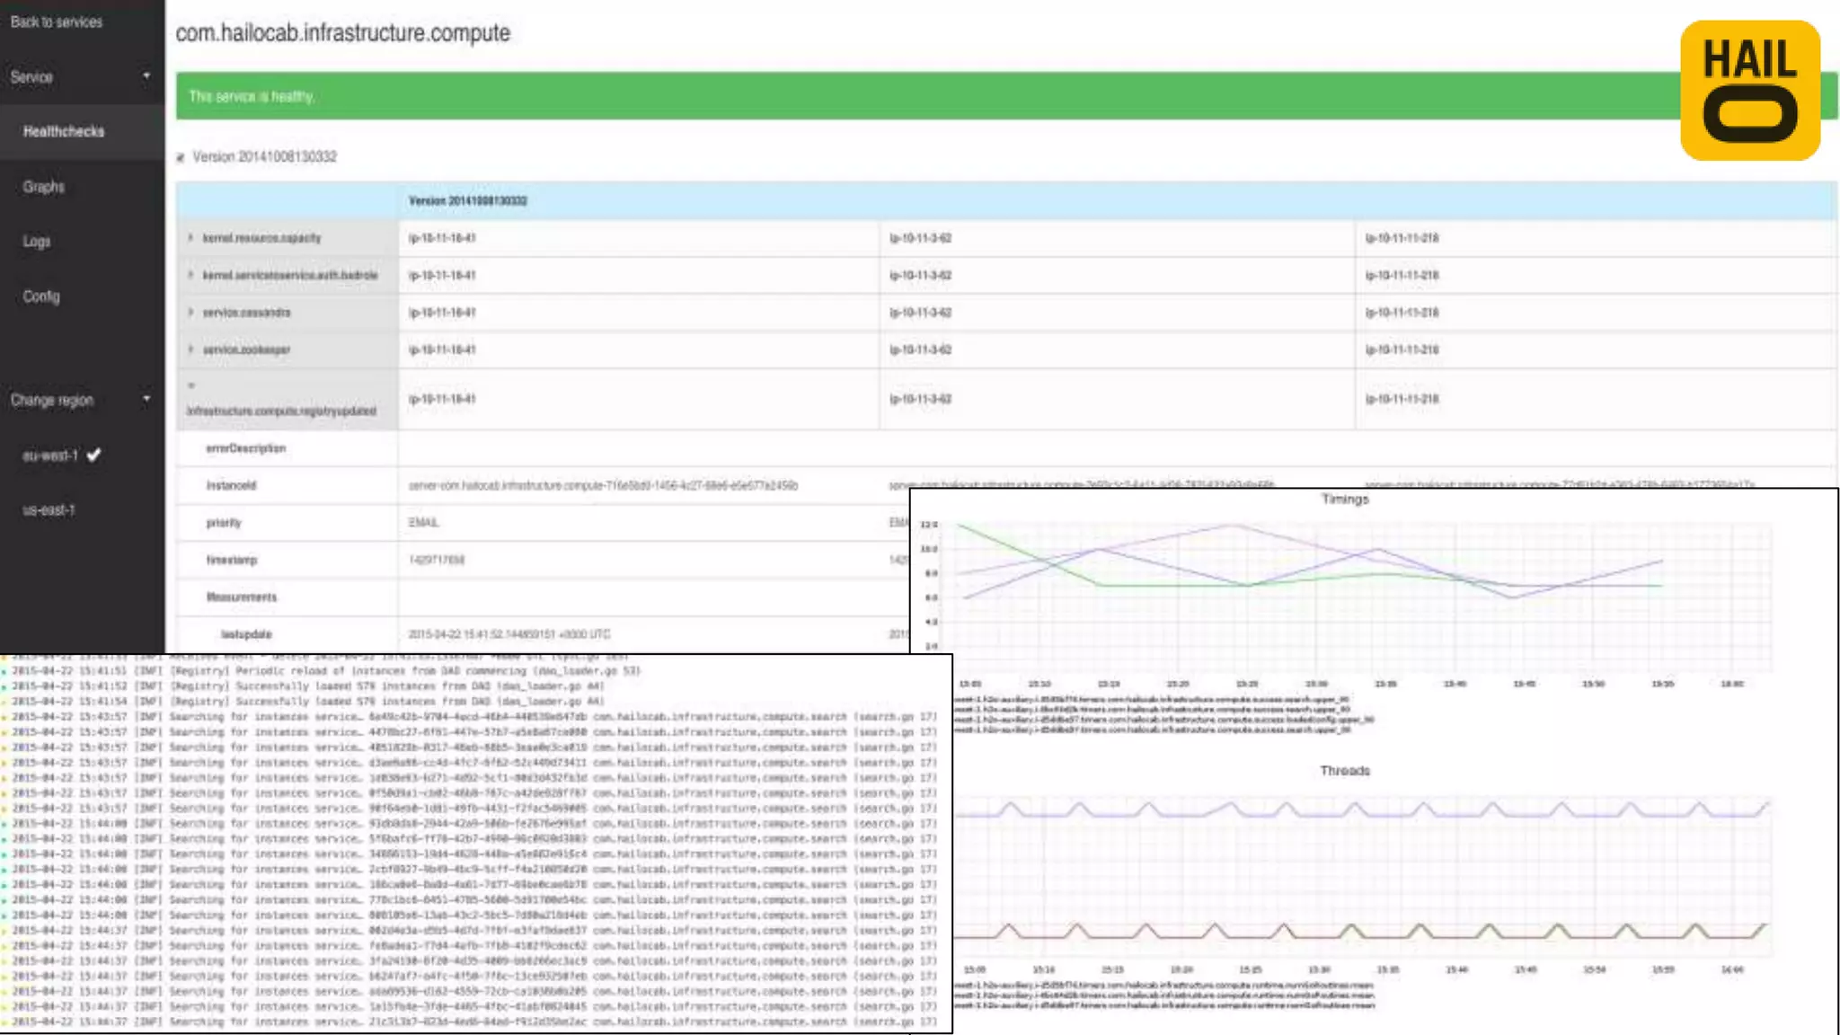Expand the service.cassandra healthcheck row
1840x1035 pixels.
(190, 312)
